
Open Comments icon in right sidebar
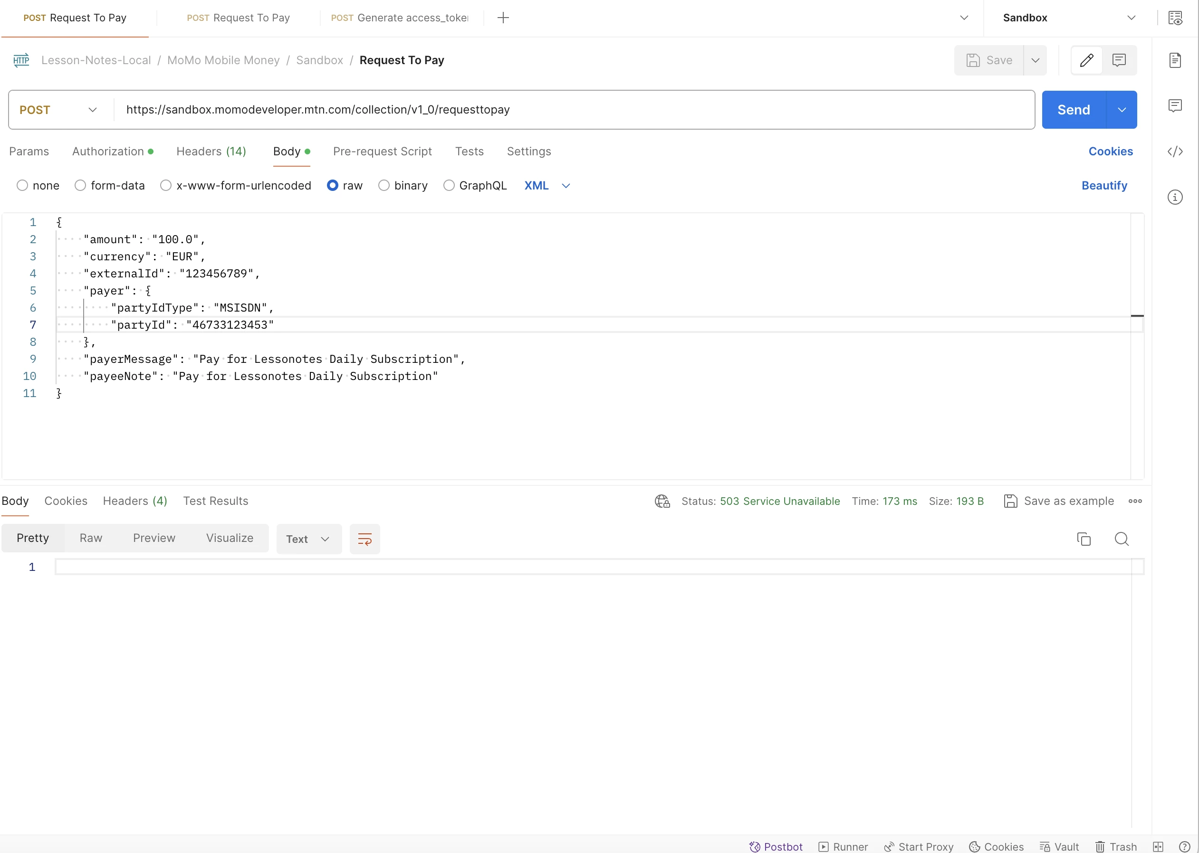(x=1175, y=105)
